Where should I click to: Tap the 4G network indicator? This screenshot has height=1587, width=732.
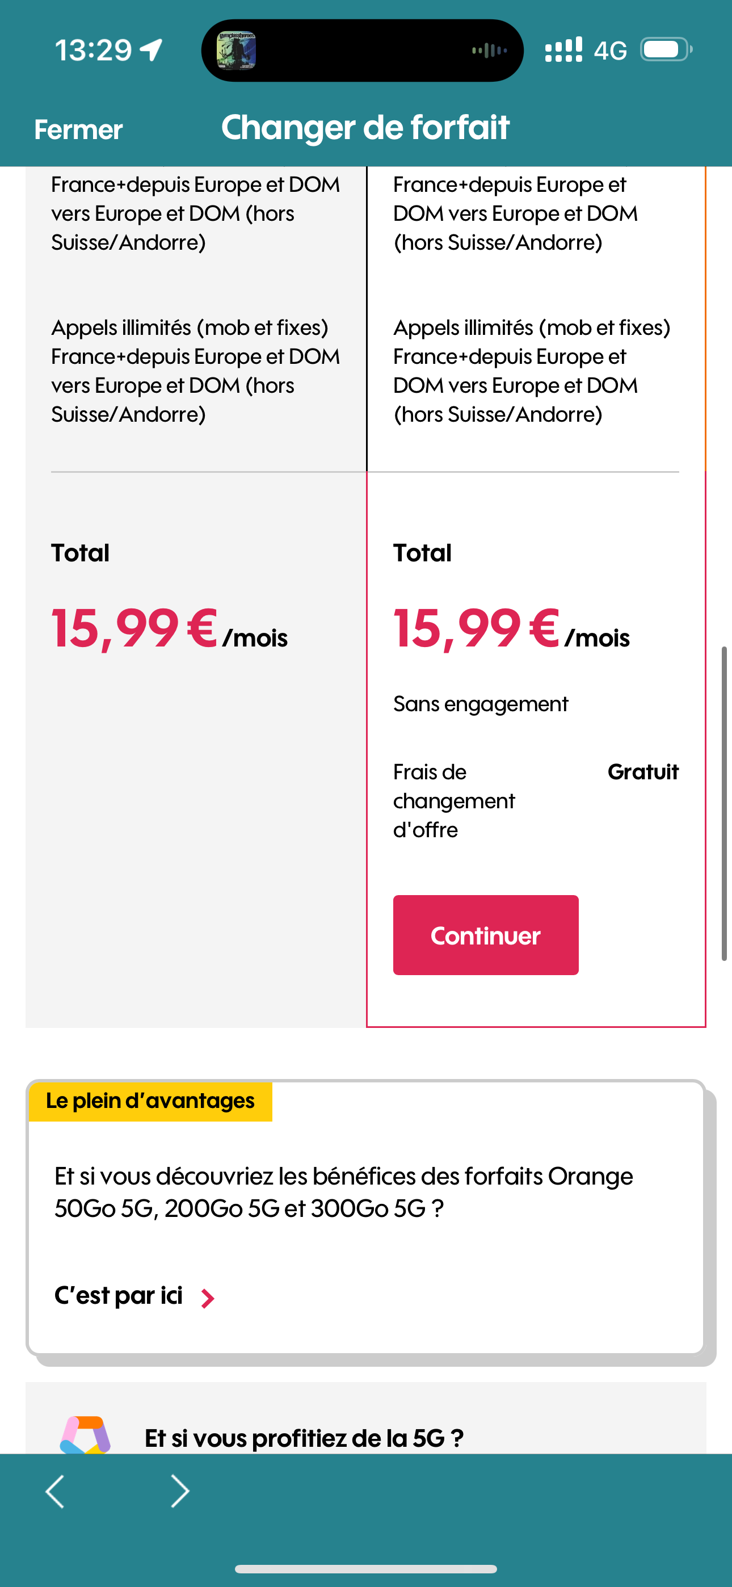coord(610,51)
